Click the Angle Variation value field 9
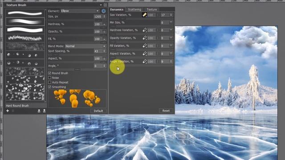285x160 pixels. click(165, 61)
